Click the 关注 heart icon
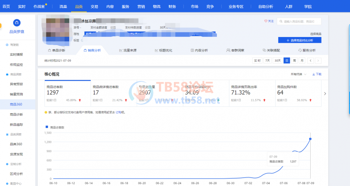 click(266, 21)
